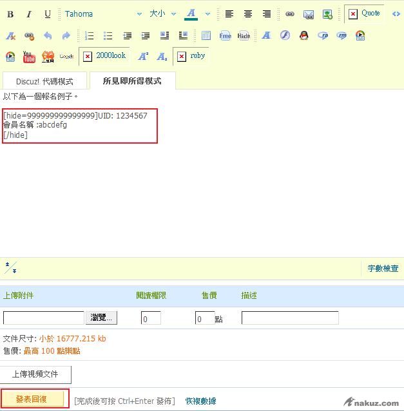Increase the indent
The image size is (404, 411).
[x=146, y=35]
